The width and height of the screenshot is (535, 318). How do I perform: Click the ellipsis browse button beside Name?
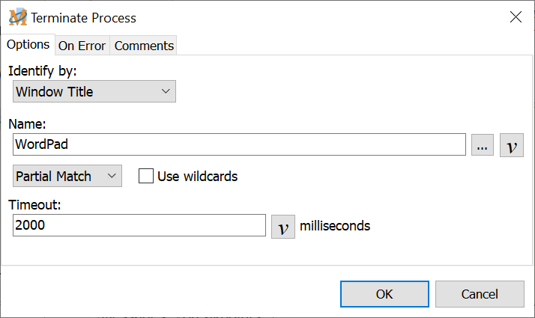tap(483, 145)
